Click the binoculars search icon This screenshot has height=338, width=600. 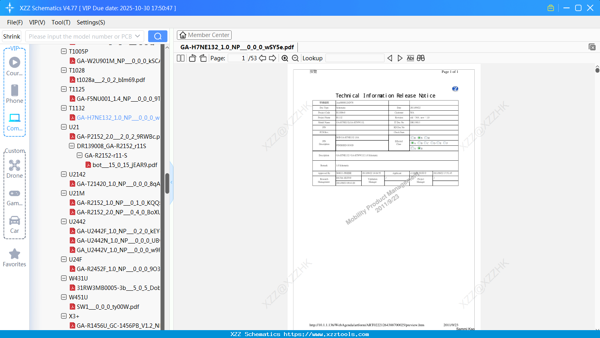pyautogui.click(x=421, y=58)
